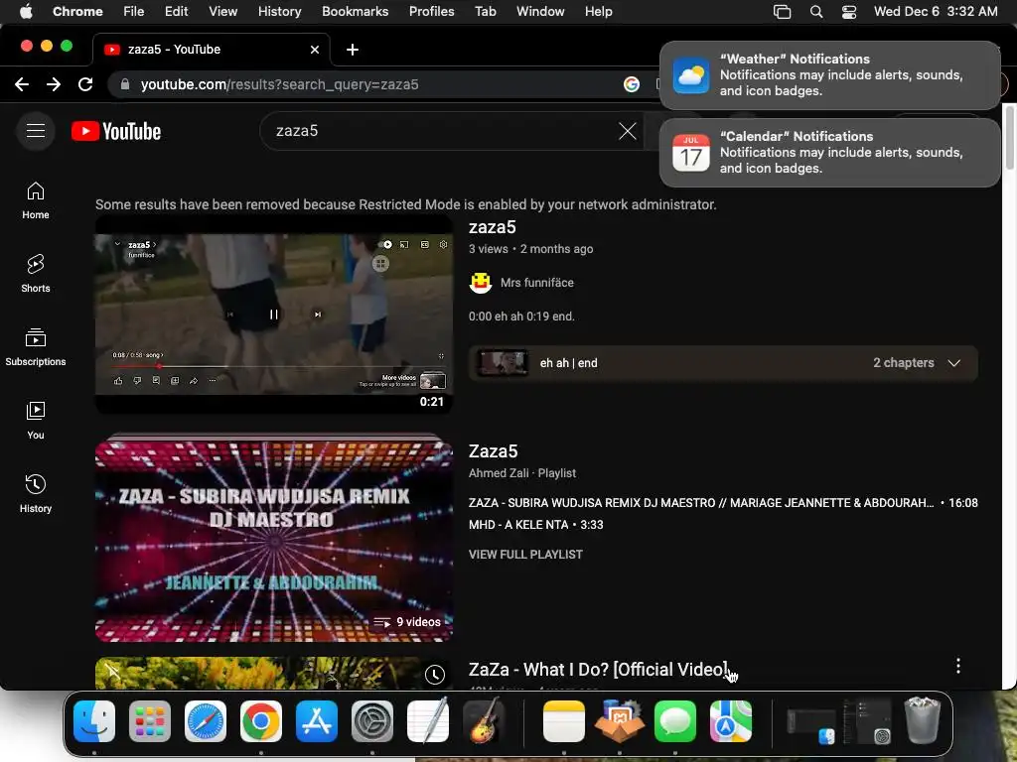The height and width of the screenshot is (762, 1017).
Task: Open the File menu
Action: (134, 11)
